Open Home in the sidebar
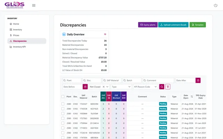The height and width of the screenshot is (139, 223). (27, 24)
